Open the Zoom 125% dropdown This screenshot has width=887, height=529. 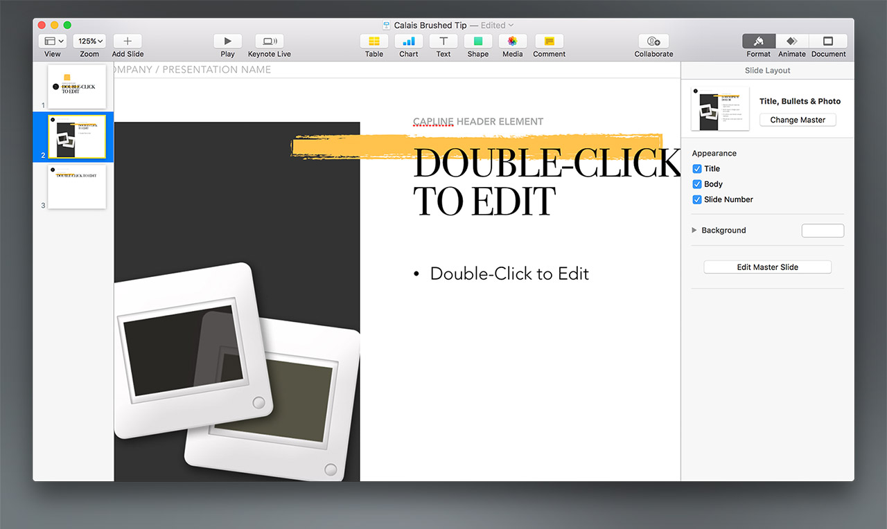pos(90,42)
